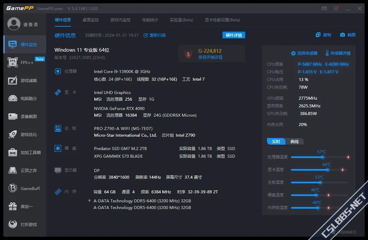
Task: Click the 重新扫描 rescan icon
Action: [x=146, y=35]
